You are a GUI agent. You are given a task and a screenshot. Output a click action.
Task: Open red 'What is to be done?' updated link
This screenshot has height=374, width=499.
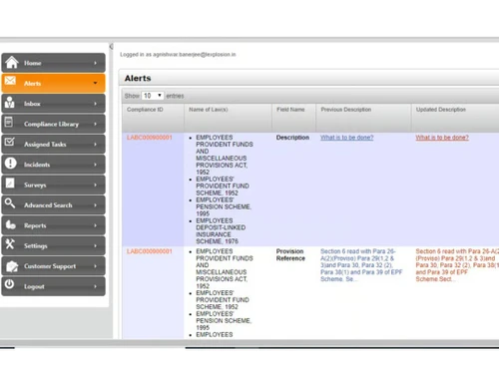pyautogui.click(x=442, y=138)
